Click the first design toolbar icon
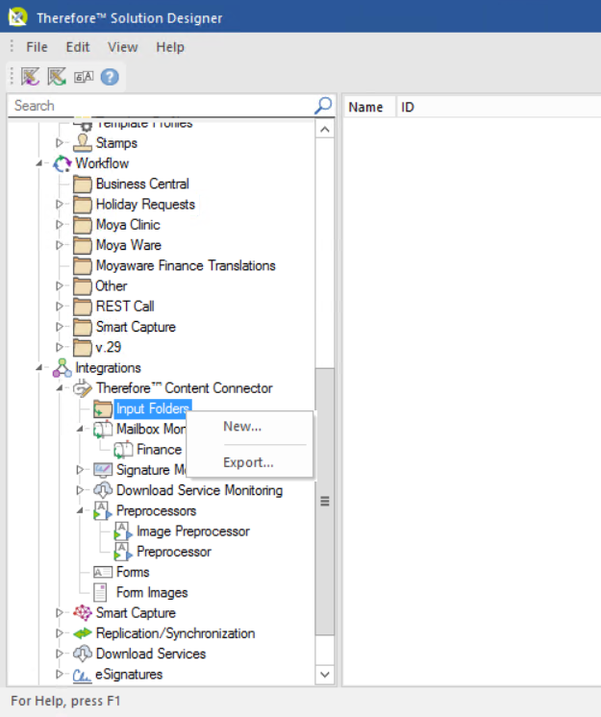This screenshot has height=717, width=601. [31, 77]
